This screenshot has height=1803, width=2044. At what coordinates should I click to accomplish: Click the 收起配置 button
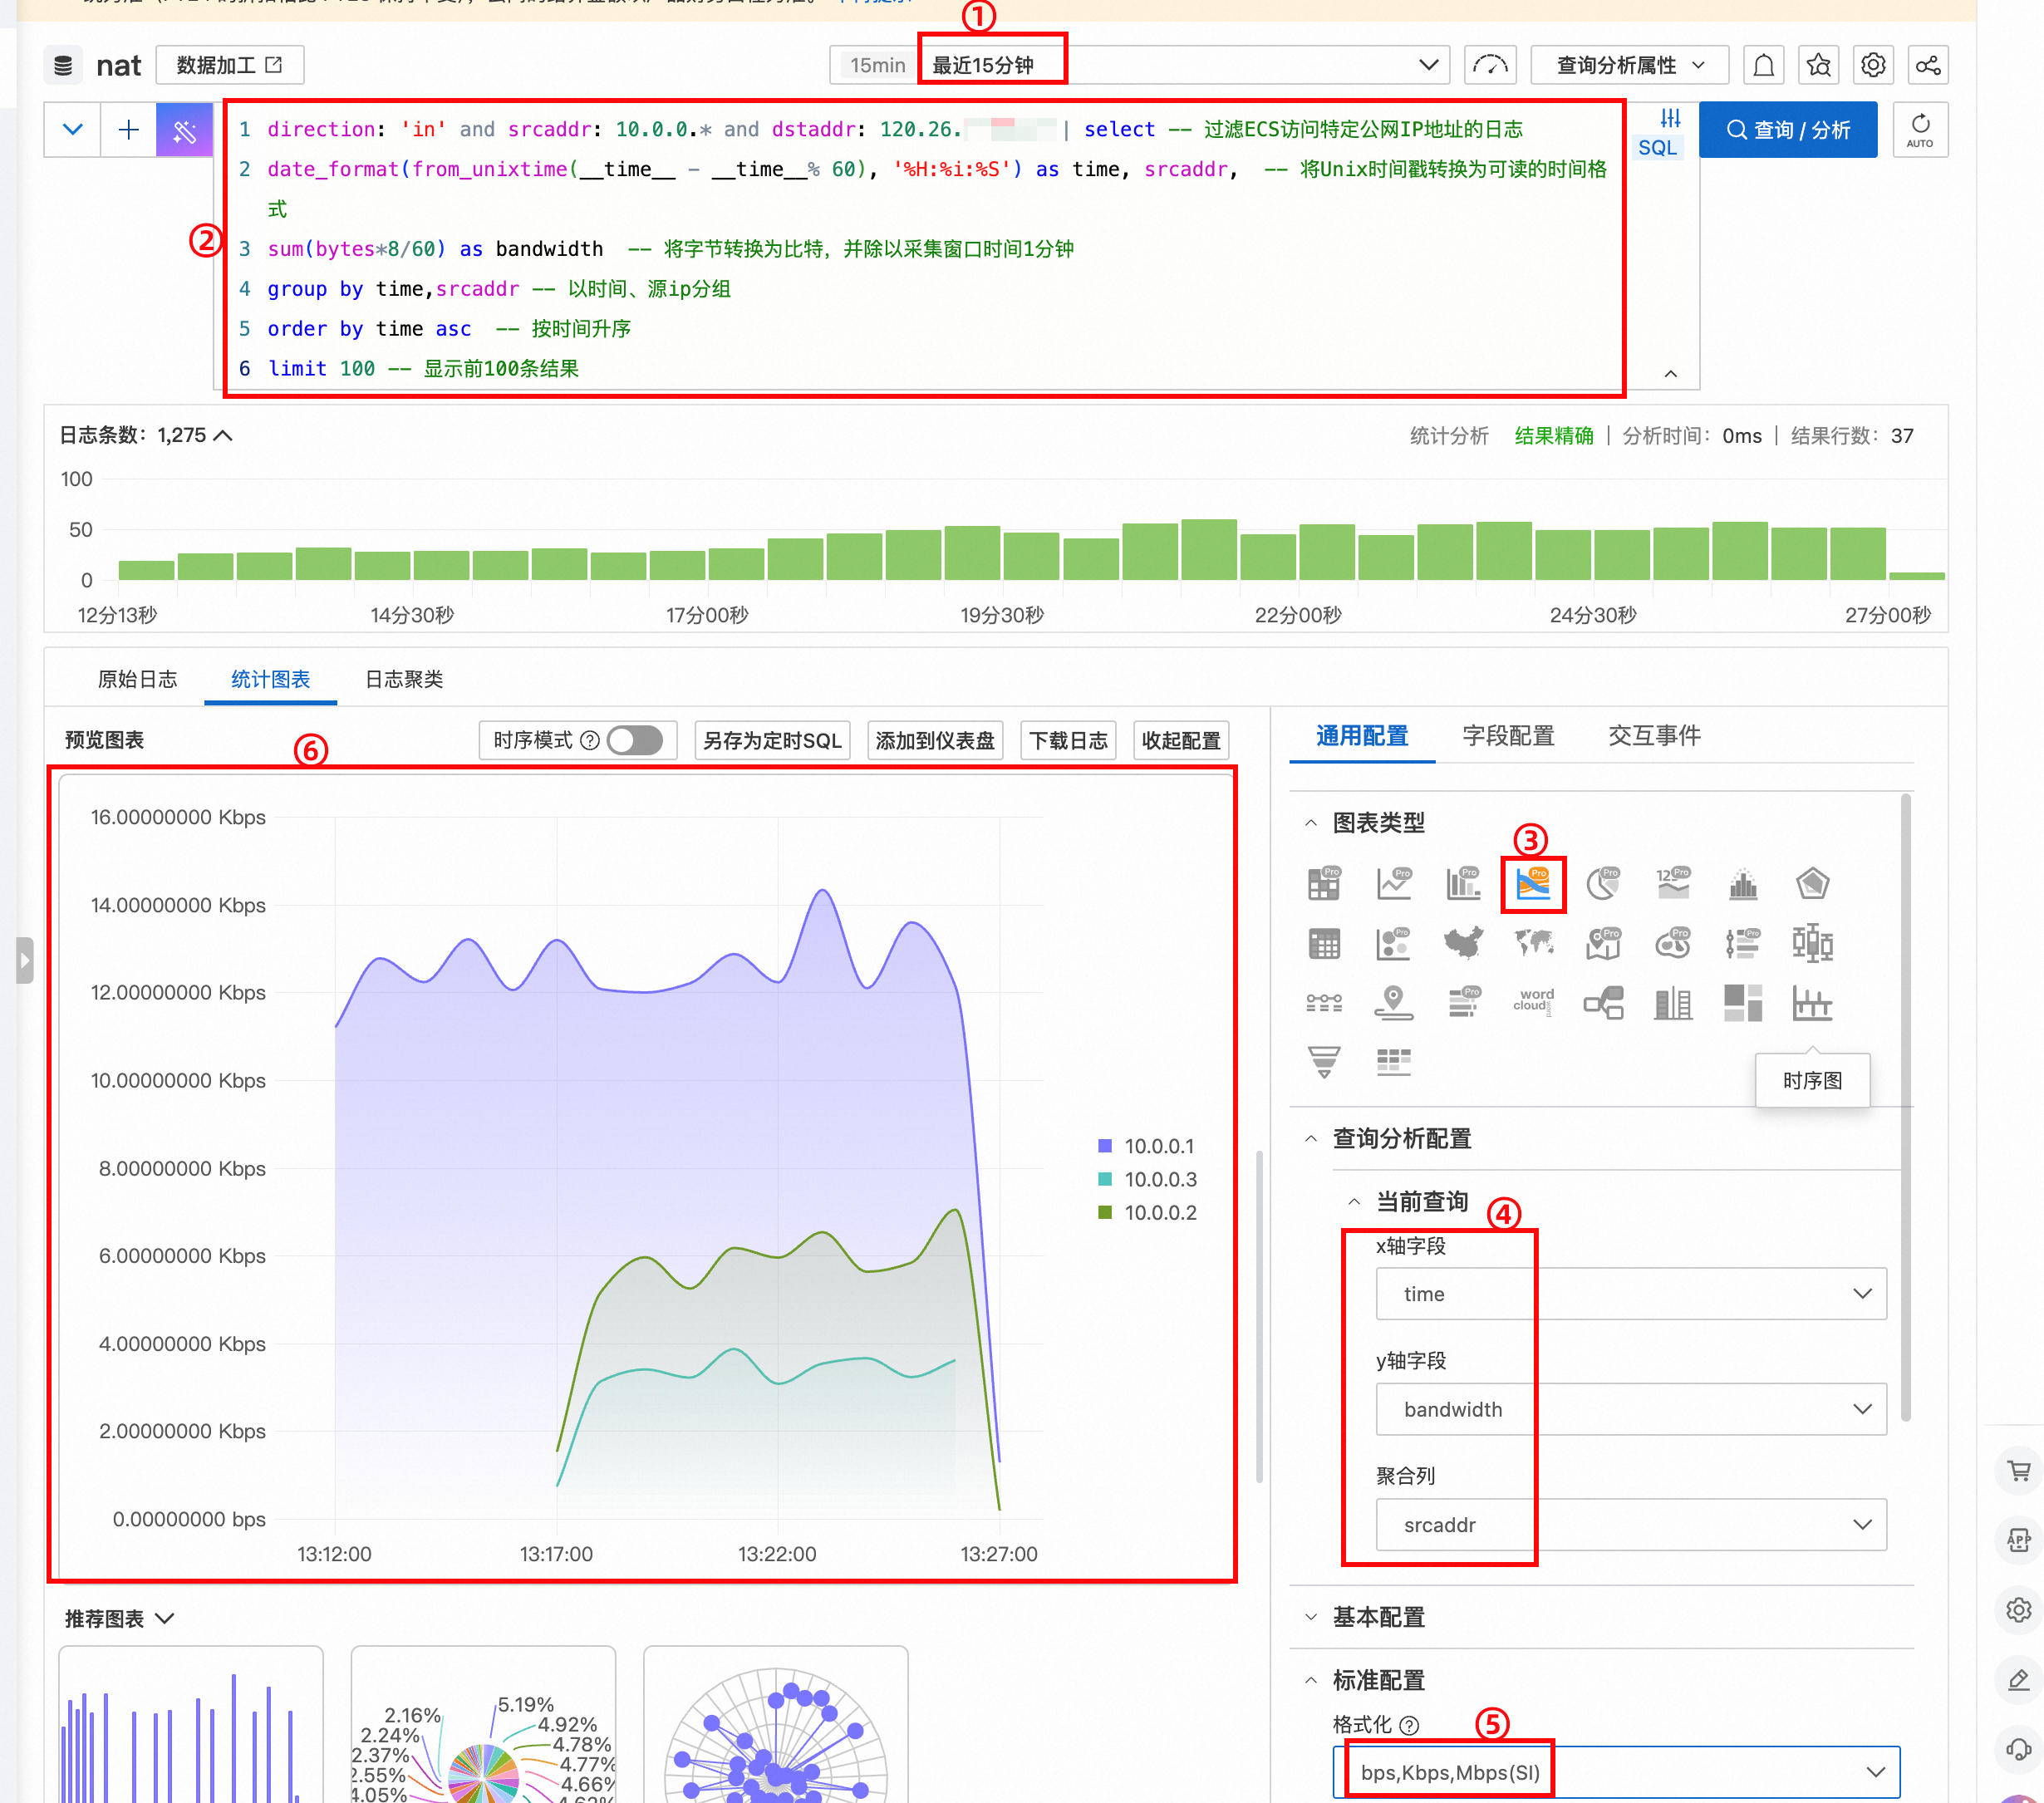point(1181,740)
